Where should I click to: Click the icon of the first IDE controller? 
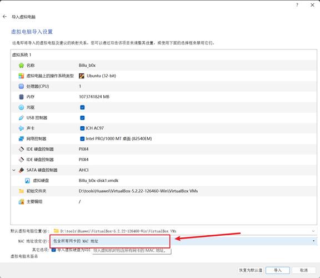pyautogui.click(x=21, y=149)
